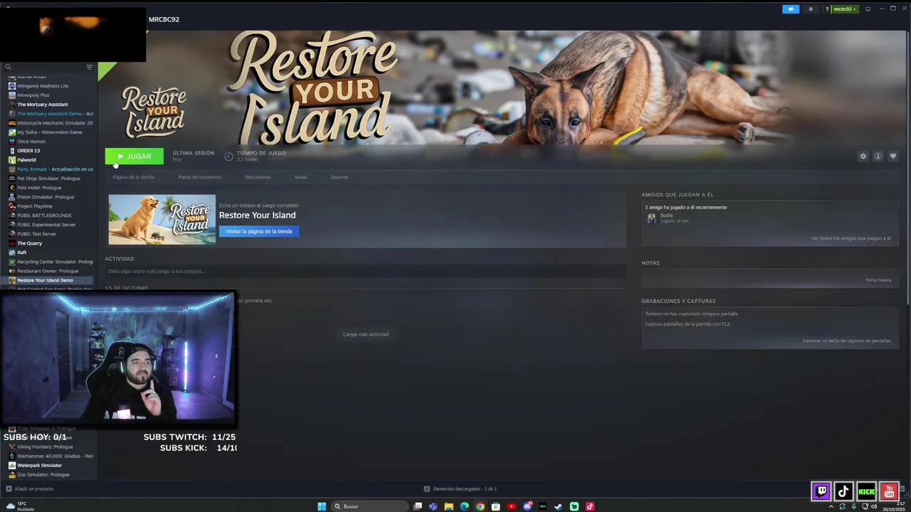The image size is (911, 512).
Task: Open the Punto de encuentro tab
Action: (199, 177)
